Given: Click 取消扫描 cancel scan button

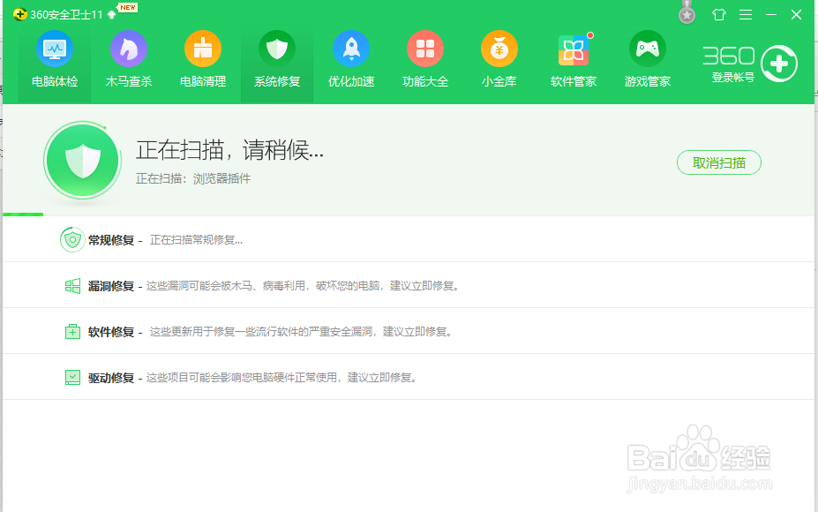Looking at the screenshot, I should pos(719,162).
